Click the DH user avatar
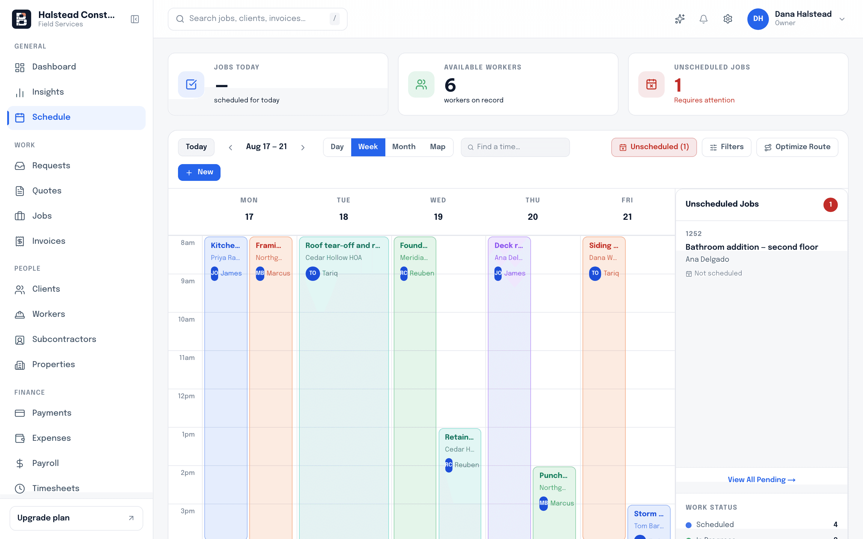Image resolution: width=863 pixels, height=539 pixels. pos(758,19)
